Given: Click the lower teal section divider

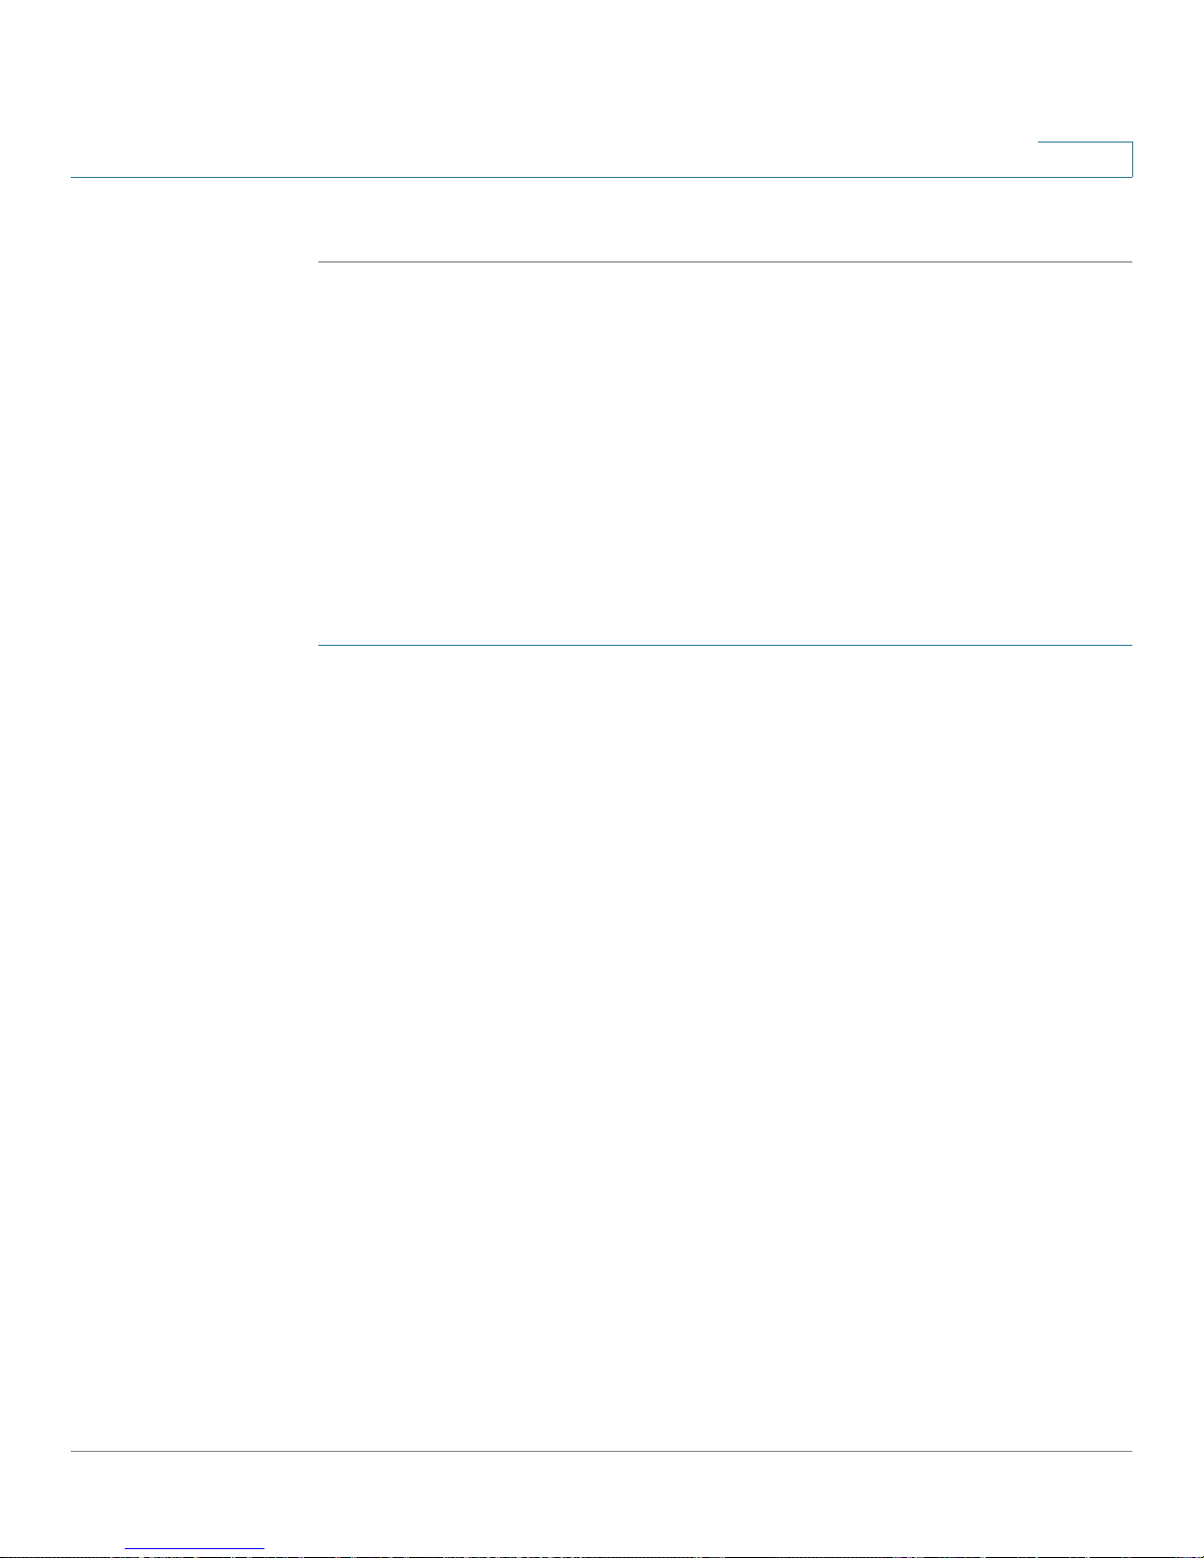Looking at the screenshot, I should tap(724, 645).
